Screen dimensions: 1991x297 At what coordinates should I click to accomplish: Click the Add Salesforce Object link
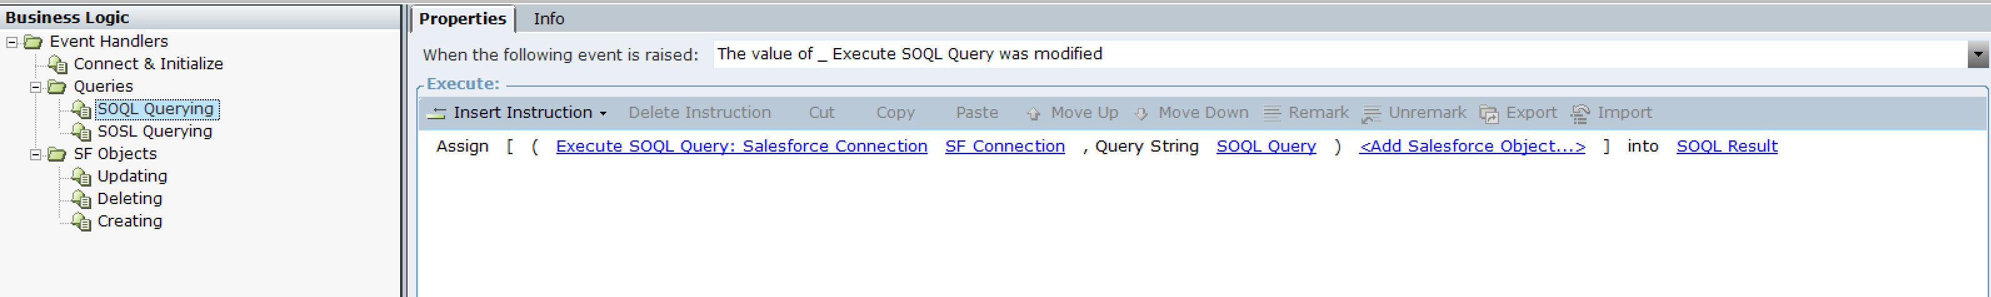click(x=1472, y=146)
